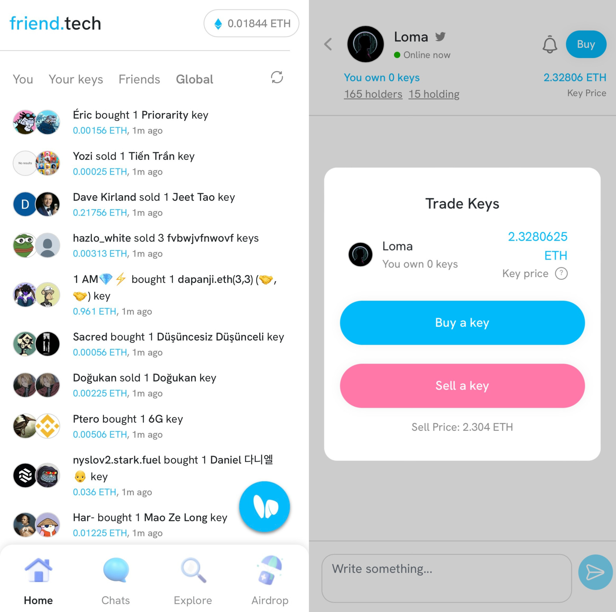
Task: Tap the back arrow to return
Action: click(x=330, y=44)
